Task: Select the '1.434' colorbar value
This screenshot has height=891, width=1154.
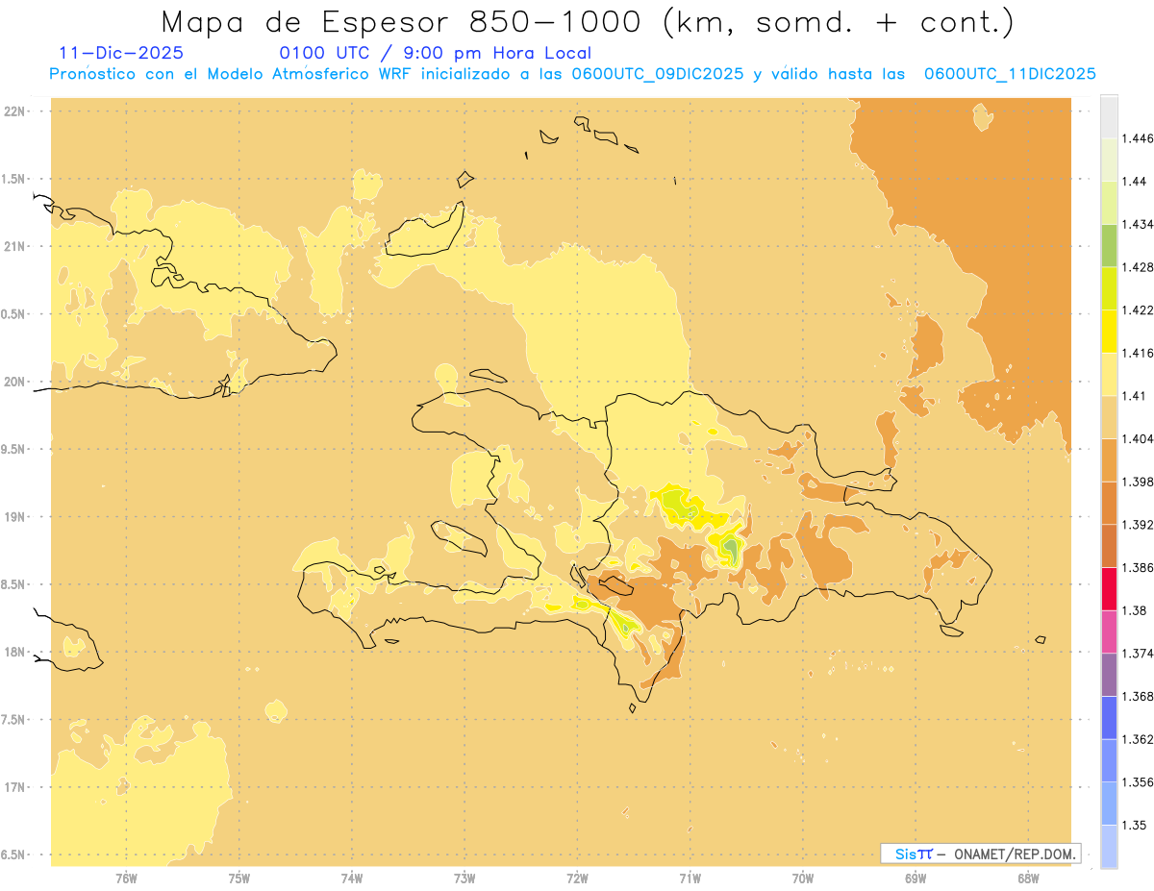Action: tap(1140, 224)
